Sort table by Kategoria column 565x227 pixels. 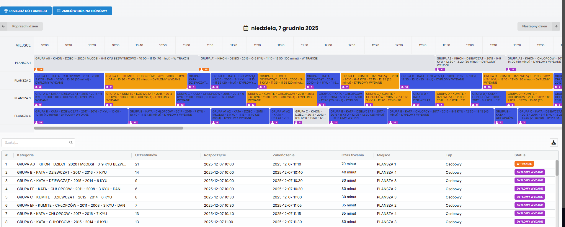coord(25,155)
